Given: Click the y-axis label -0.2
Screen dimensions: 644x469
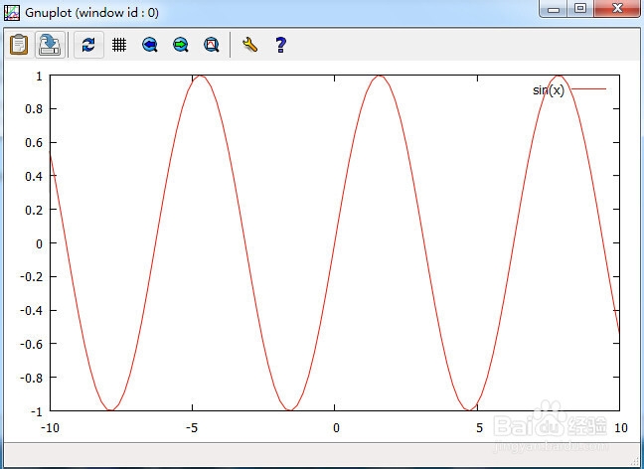Looking at the screenshot, I should point(31,277).
